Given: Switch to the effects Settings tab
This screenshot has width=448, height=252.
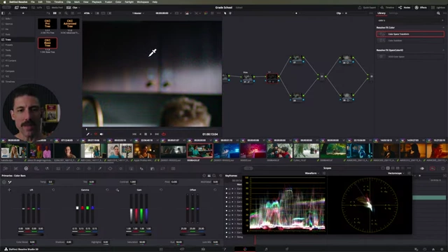Looking at the screenshot, I should coord(393,13).
